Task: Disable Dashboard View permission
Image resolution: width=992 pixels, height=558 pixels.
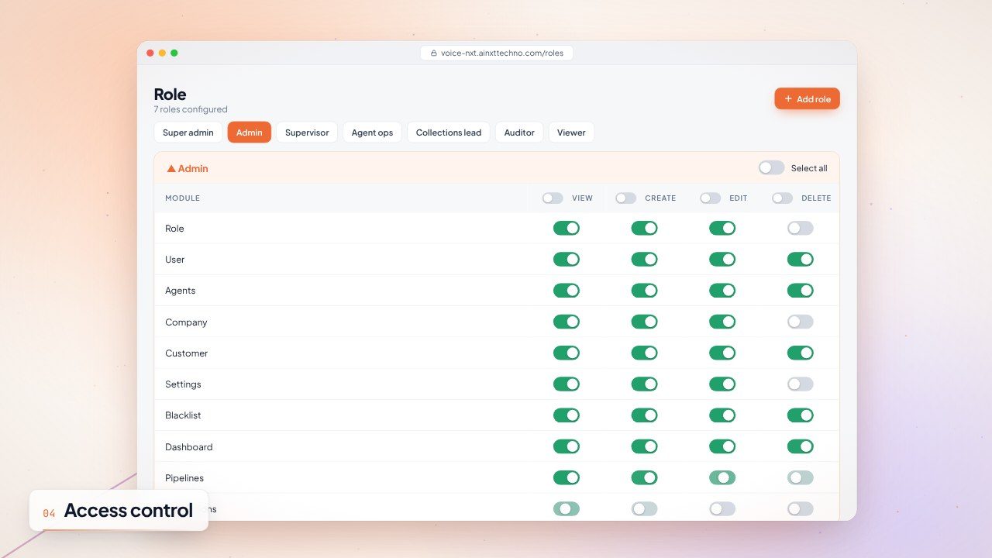Action: pyautogui.click(x=567, y=446)
